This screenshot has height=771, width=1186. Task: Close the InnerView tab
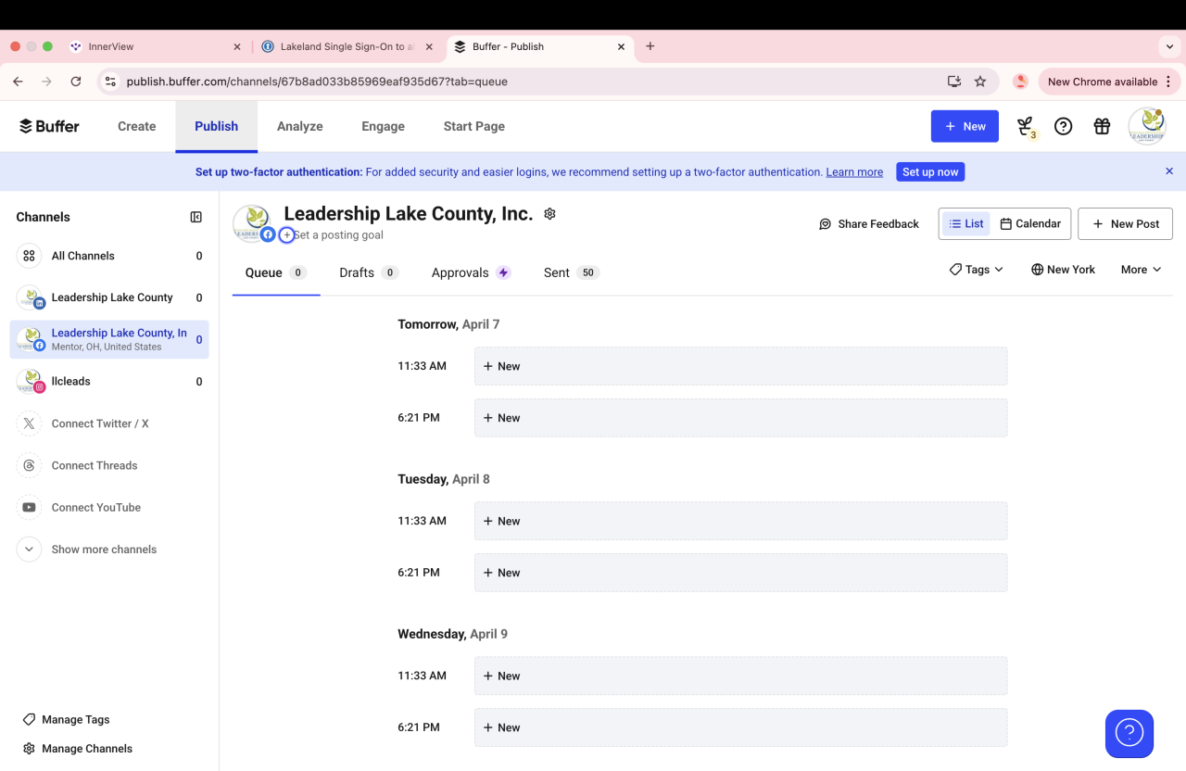tap(237, 46)
